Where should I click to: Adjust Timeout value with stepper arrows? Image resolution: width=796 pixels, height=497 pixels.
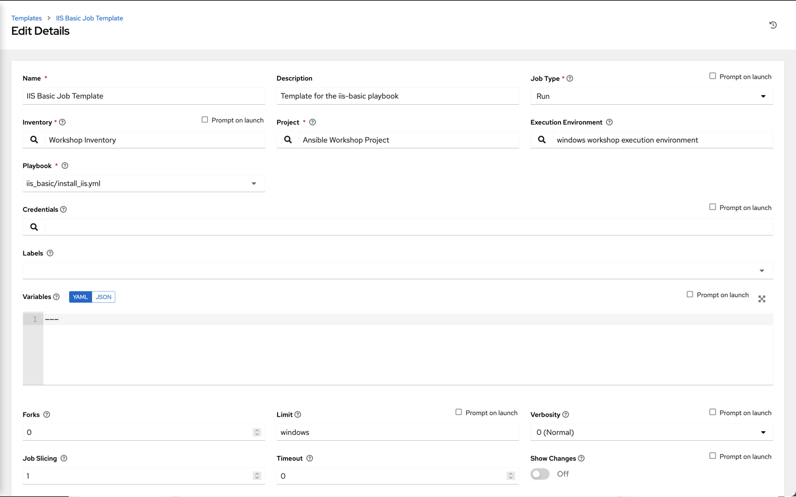511,476
